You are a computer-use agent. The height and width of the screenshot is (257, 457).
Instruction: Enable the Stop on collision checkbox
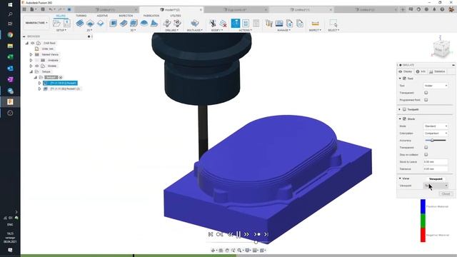pyautogui.click(x=426, y=155)
